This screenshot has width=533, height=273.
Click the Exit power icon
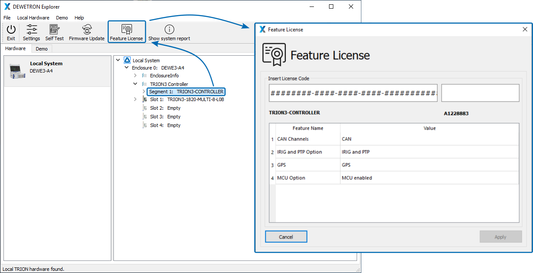[11, 29]
